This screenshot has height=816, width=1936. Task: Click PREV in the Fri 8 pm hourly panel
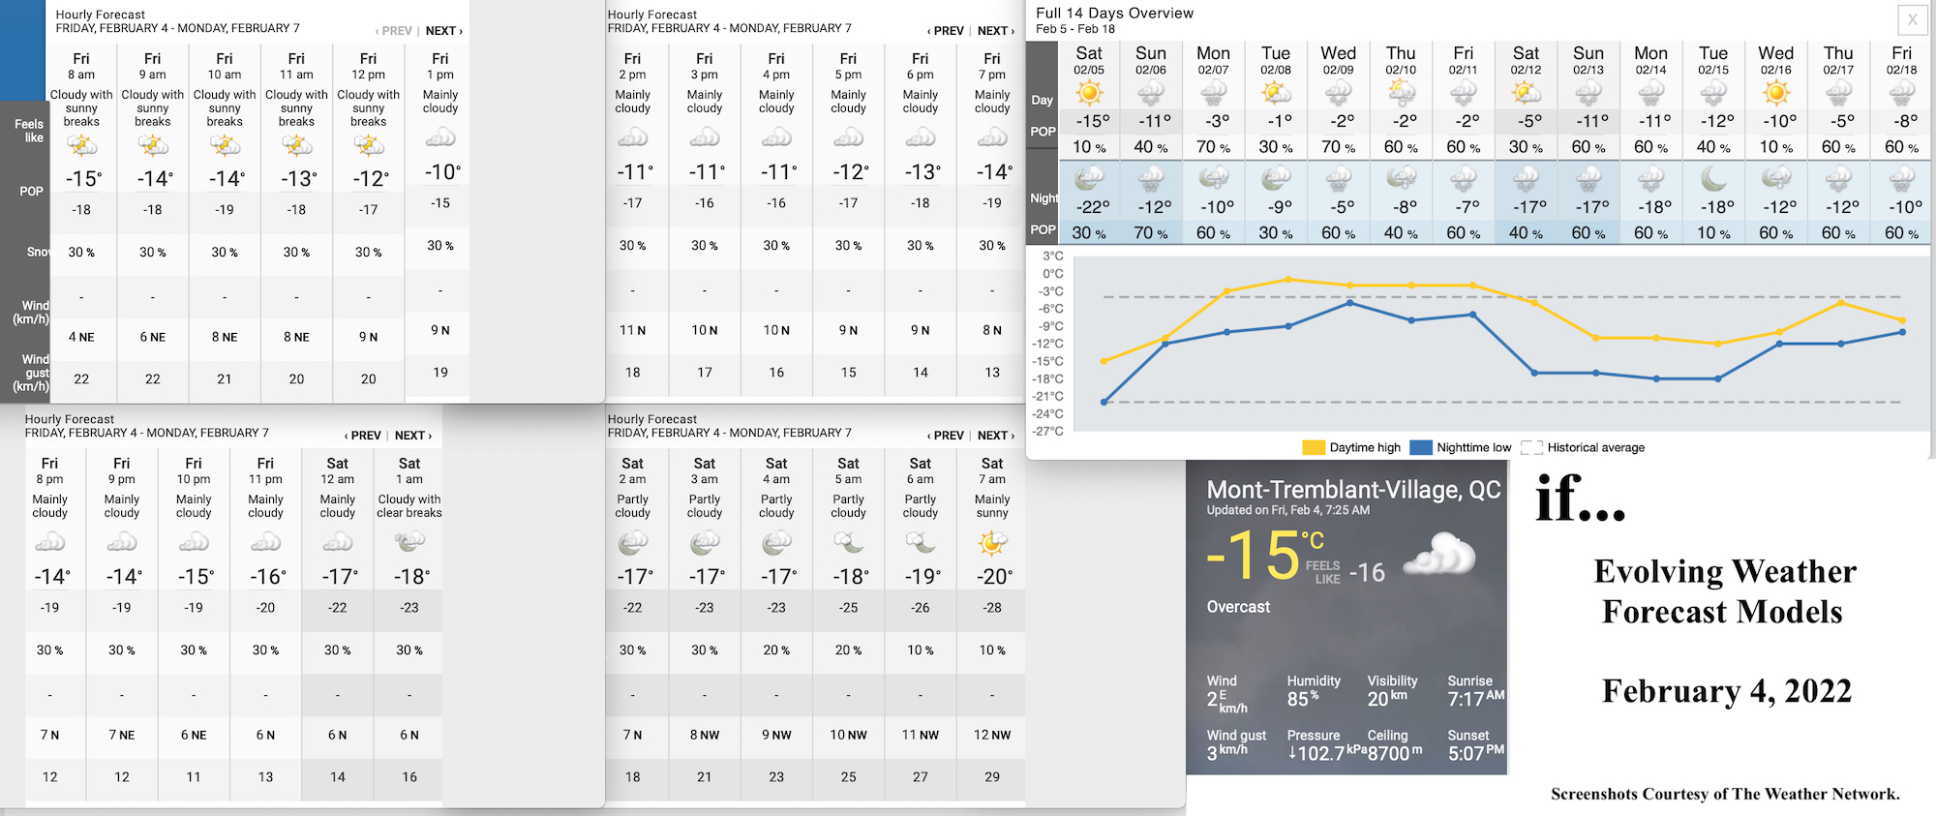click(x=363, y=436)
